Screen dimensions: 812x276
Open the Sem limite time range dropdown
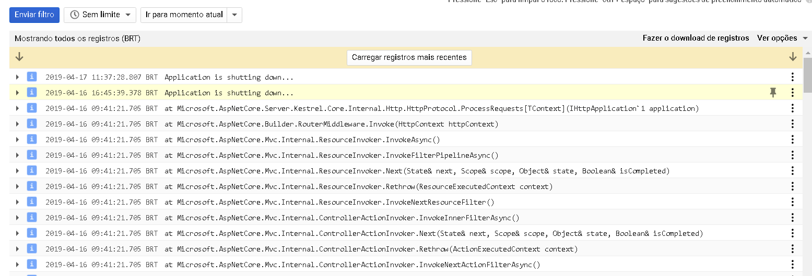click(100, 15)
